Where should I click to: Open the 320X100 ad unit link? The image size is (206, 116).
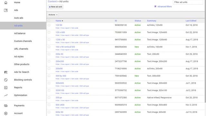60,90
